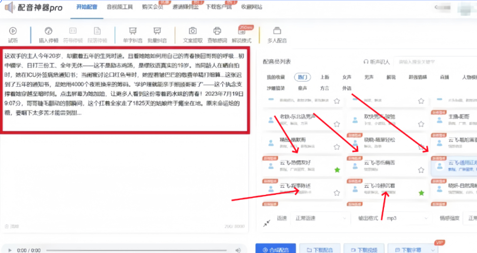Click the 查敏感词 sensitive word check icon
The image size is (477, 253).
click(x=217, y=32)
